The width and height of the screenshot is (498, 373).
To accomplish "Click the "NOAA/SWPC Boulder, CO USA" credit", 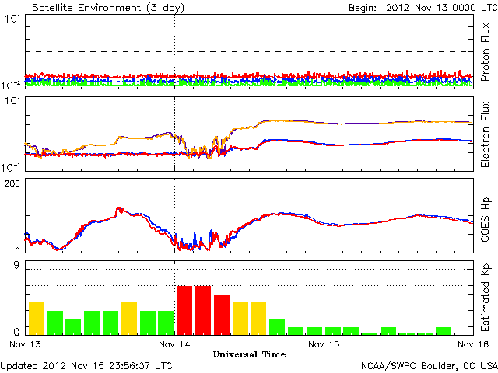I will point(430,366).
